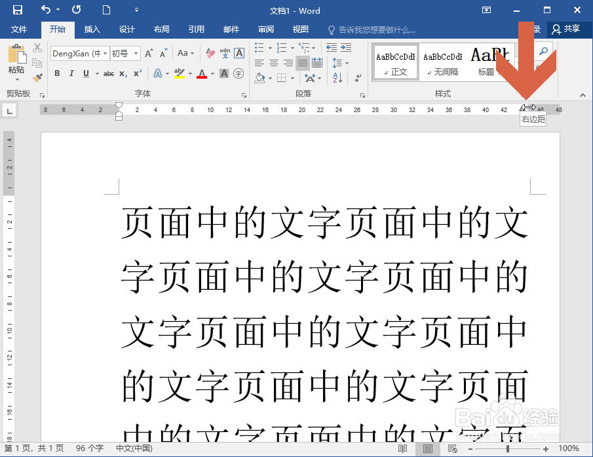593x457 pixels.
Task: Open the phonetic guide wén icon
Action: pos(225,53)
